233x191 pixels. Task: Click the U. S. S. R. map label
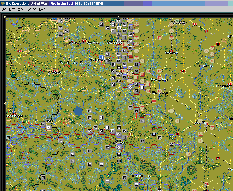point(72,63)
